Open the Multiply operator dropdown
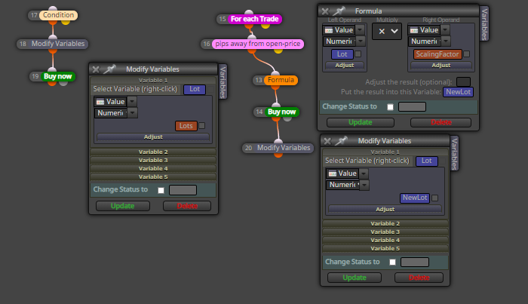The height and width of the screenshot is (304, 528). click(387, 32)
